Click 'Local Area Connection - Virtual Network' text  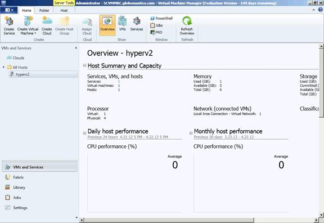tap(224, 114)
